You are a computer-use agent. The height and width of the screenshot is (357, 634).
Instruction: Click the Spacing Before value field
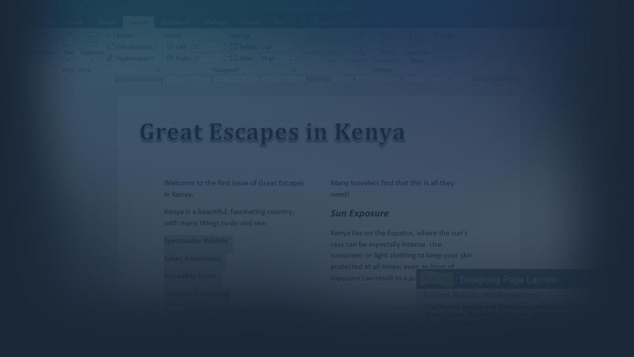273,47
